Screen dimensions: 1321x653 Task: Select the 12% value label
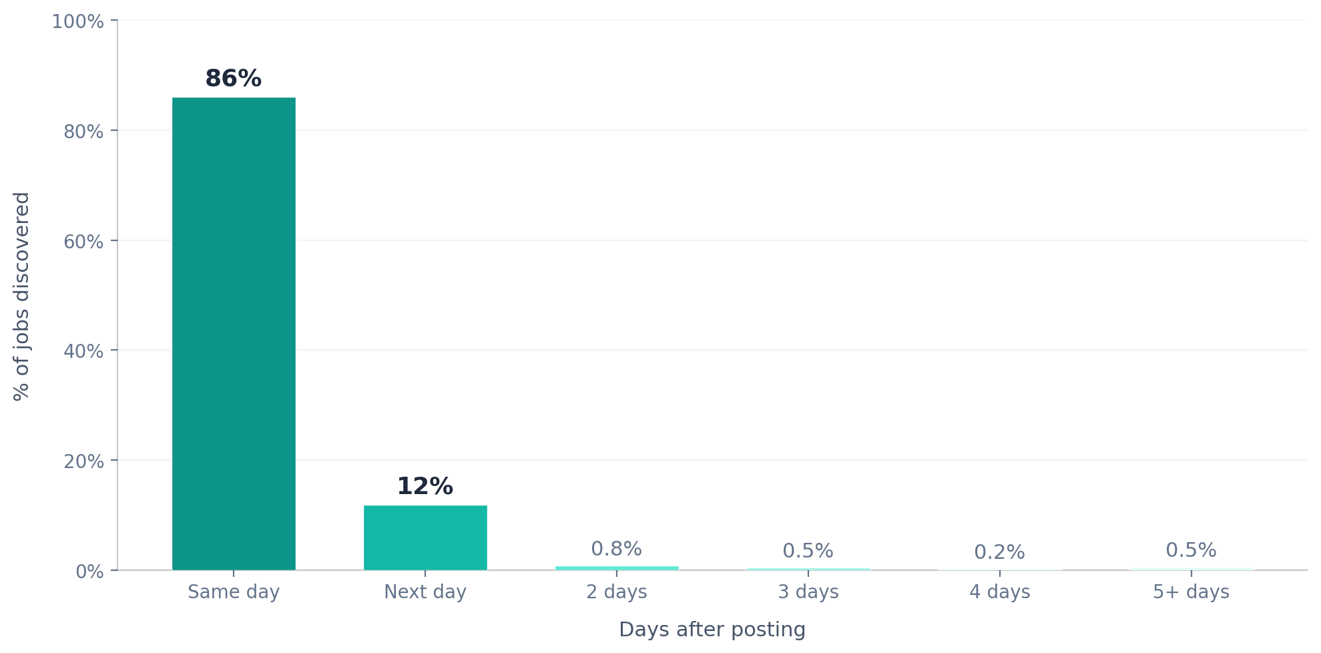[425, 487]
